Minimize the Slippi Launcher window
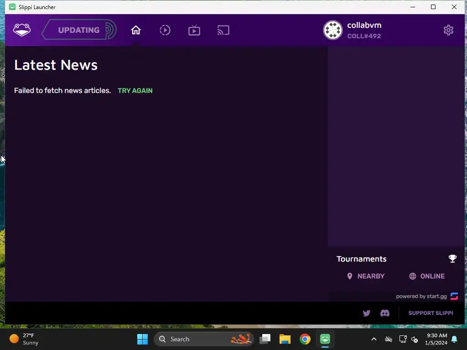Image resolution: width=467 pixels, height=350 pixels. [413, 7]
